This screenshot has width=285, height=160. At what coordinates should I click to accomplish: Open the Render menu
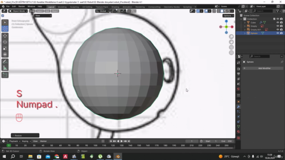coord(22,7)
